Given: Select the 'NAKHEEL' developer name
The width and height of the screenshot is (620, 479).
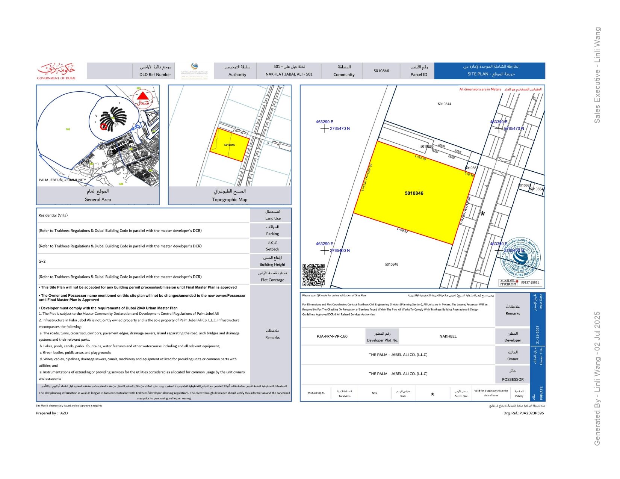Looking at the screenshot, I should 448,336.
